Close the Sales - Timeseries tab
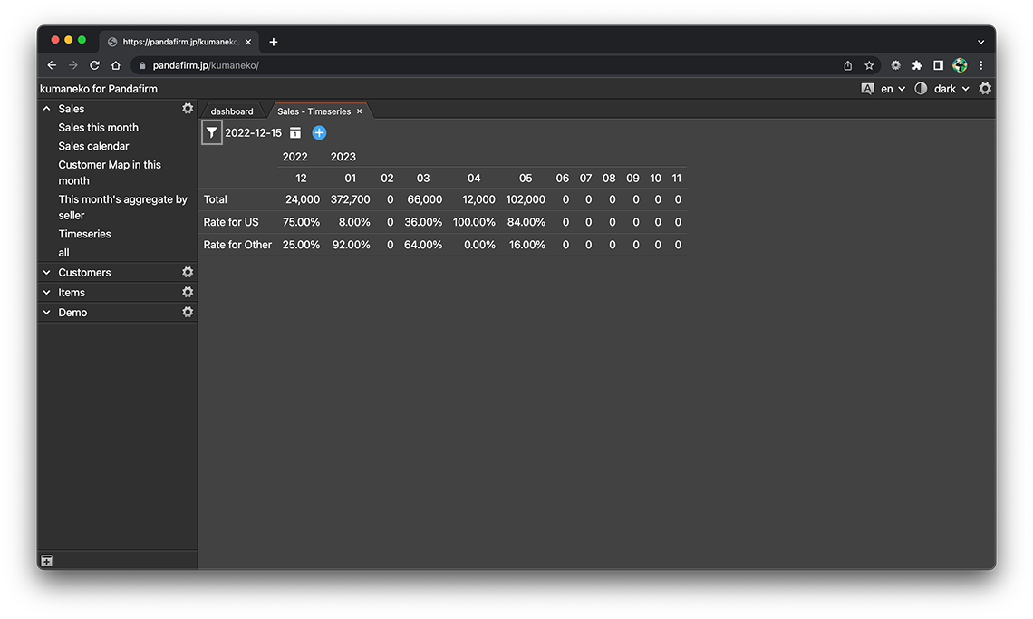This screenshot has width=1033, height=619. pos(360,111)
